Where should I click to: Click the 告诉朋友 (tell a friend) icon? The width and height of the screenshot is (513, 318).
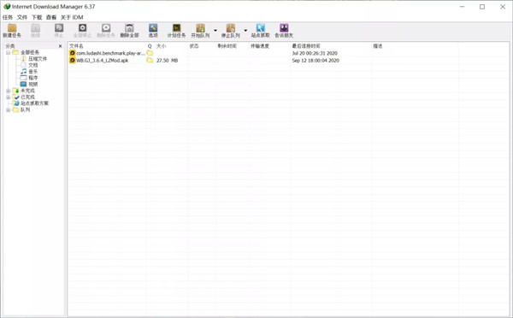click(x=284, y=31)
